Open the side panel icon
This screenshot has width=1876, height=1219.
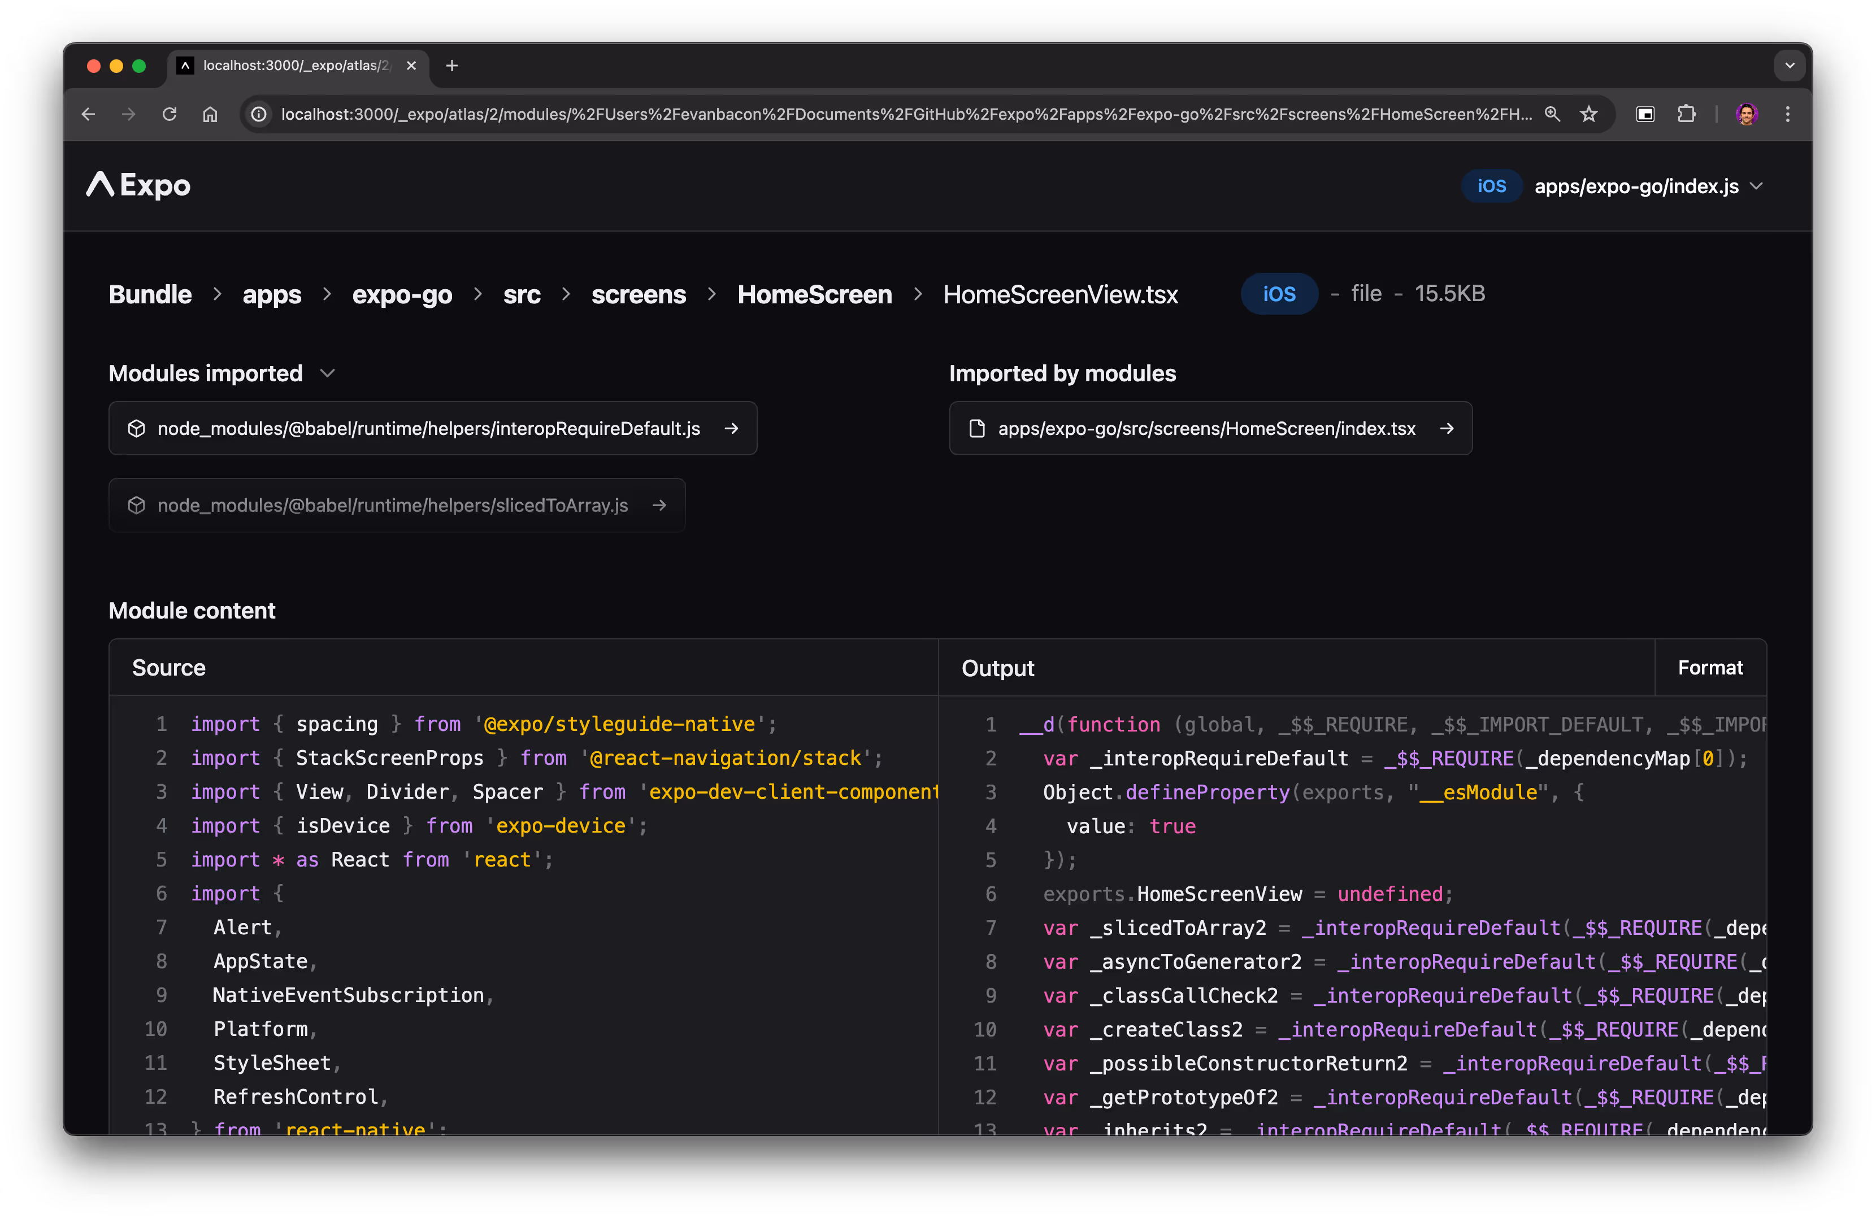coord(1645,114)
